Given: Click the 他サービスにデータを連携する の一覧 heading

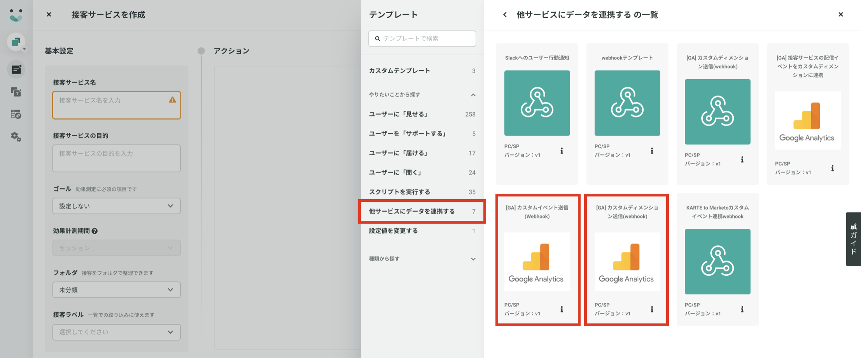Looking at the screenshot, I should tap(587, 15).
